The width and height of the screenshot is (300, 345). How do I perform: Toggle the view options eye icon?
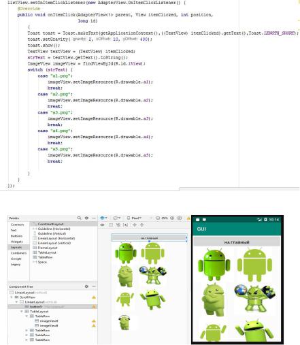tap(103, 225)
